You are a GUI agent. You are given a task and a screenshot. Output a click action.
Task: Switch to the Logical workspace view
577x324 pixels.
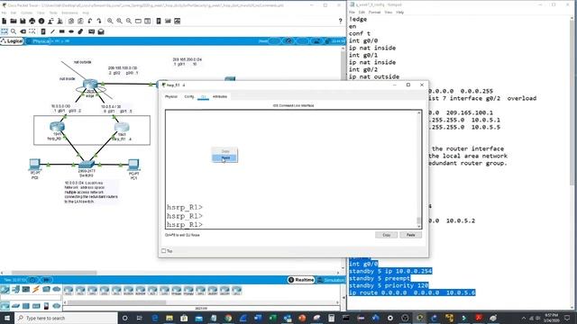pyautogui.click(x=12, y=41)
